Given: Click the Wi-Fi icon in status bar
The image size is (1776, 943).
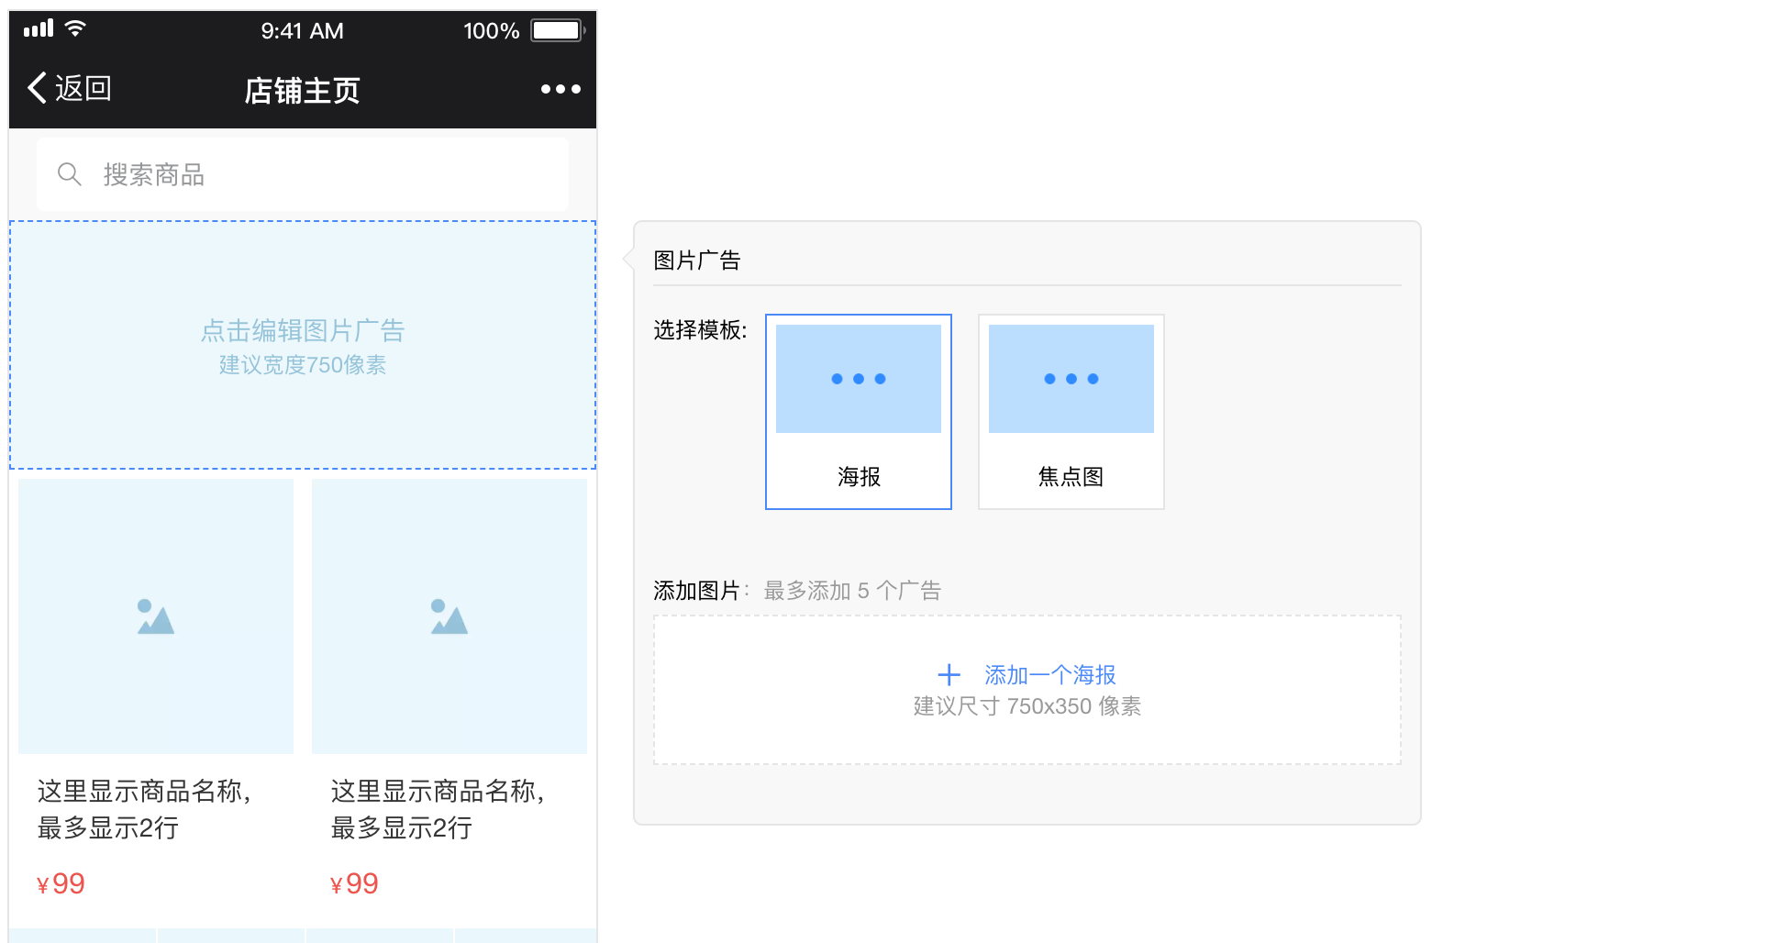Looking at the screenshot, I should click(x=76, y=28).
